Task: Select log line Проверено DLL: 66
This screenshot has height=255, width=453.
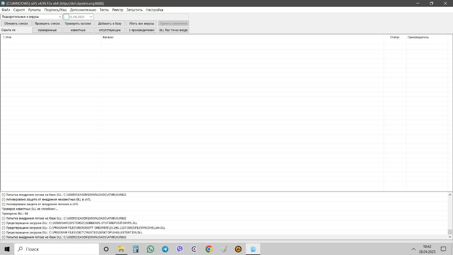Action: pyautogui.click(x=224, y=213)
